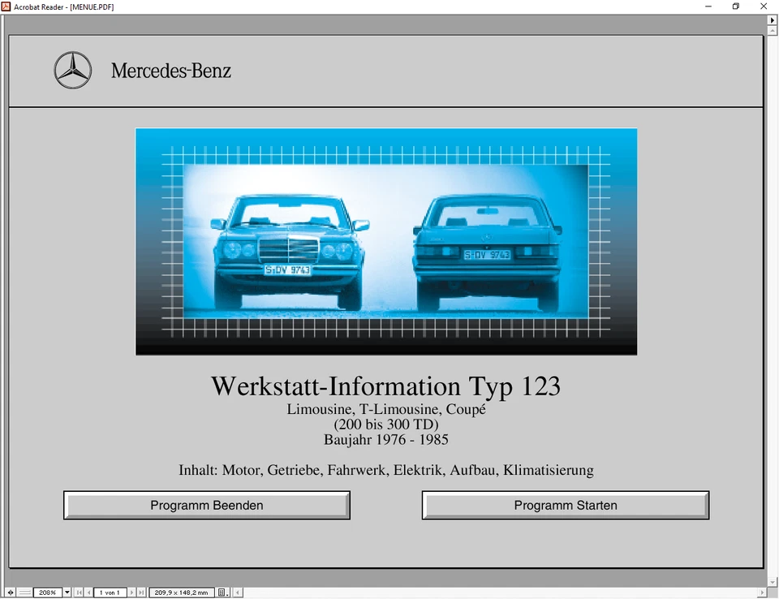Click the Mercedes-Benz wordmark text

coord(171,71)
